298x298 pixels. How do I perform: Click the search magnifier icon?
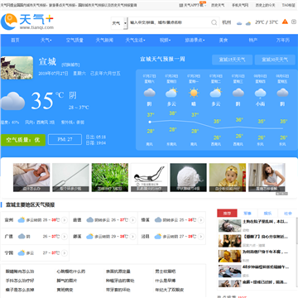[214, 22]
